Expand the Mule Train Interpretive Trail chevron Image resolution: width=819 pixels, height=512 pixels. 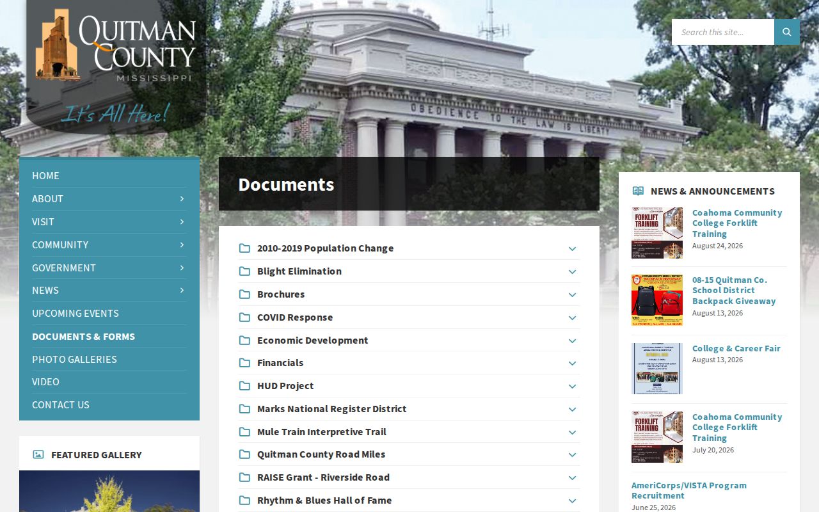(572, 433)
